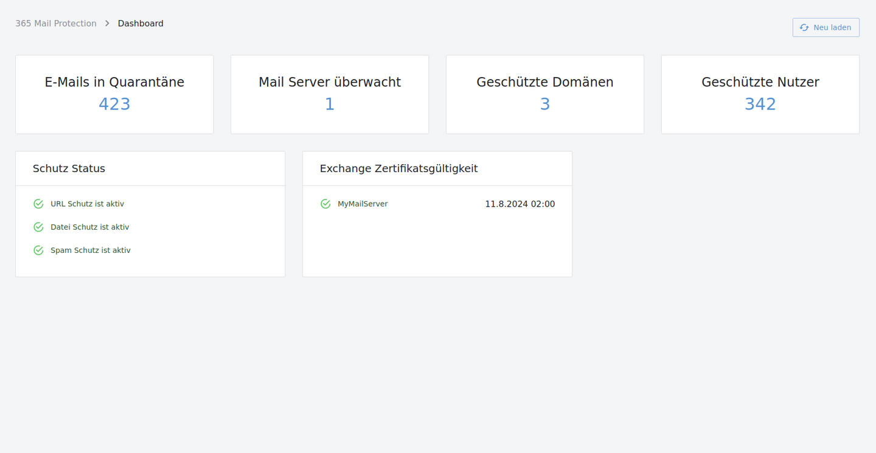Click the certificate expiry date 11.8.2024
The width and height of the screenshot is (876, 453).
click(x=520, y=204)
